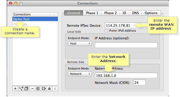Lock the connection with closed padlock icon
This screenshot has width=180, height=97.
click(x=49, y=89)
